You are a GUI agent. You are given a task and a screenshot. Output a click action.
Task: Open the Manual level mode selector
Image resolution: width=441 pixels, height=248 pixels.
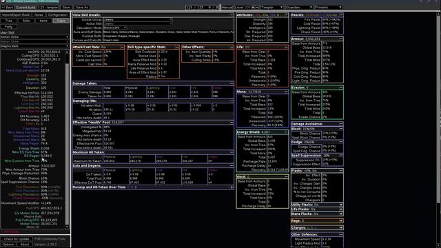tap(227, 8)
